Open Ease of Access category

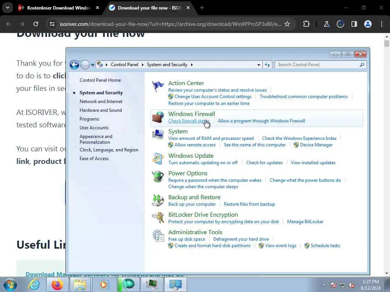(94, 159)
